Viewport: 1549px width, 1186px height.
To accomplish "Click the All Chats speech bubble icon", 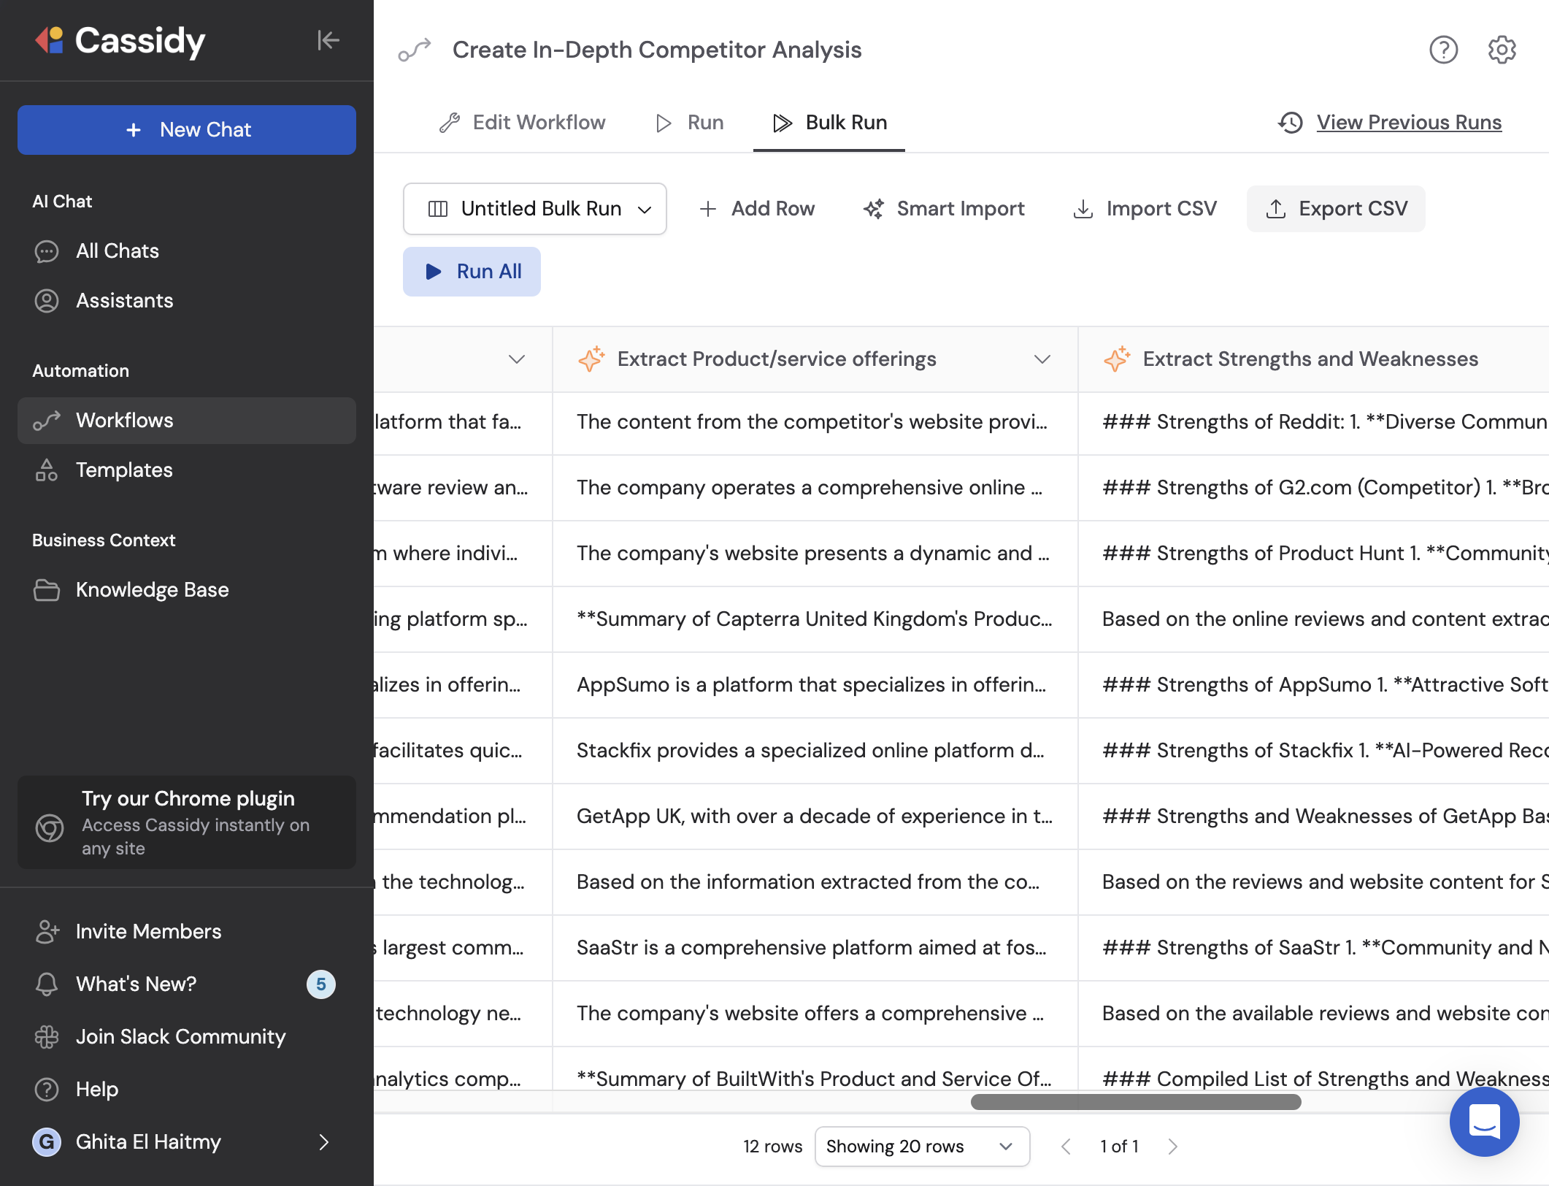I will point(47,251).
